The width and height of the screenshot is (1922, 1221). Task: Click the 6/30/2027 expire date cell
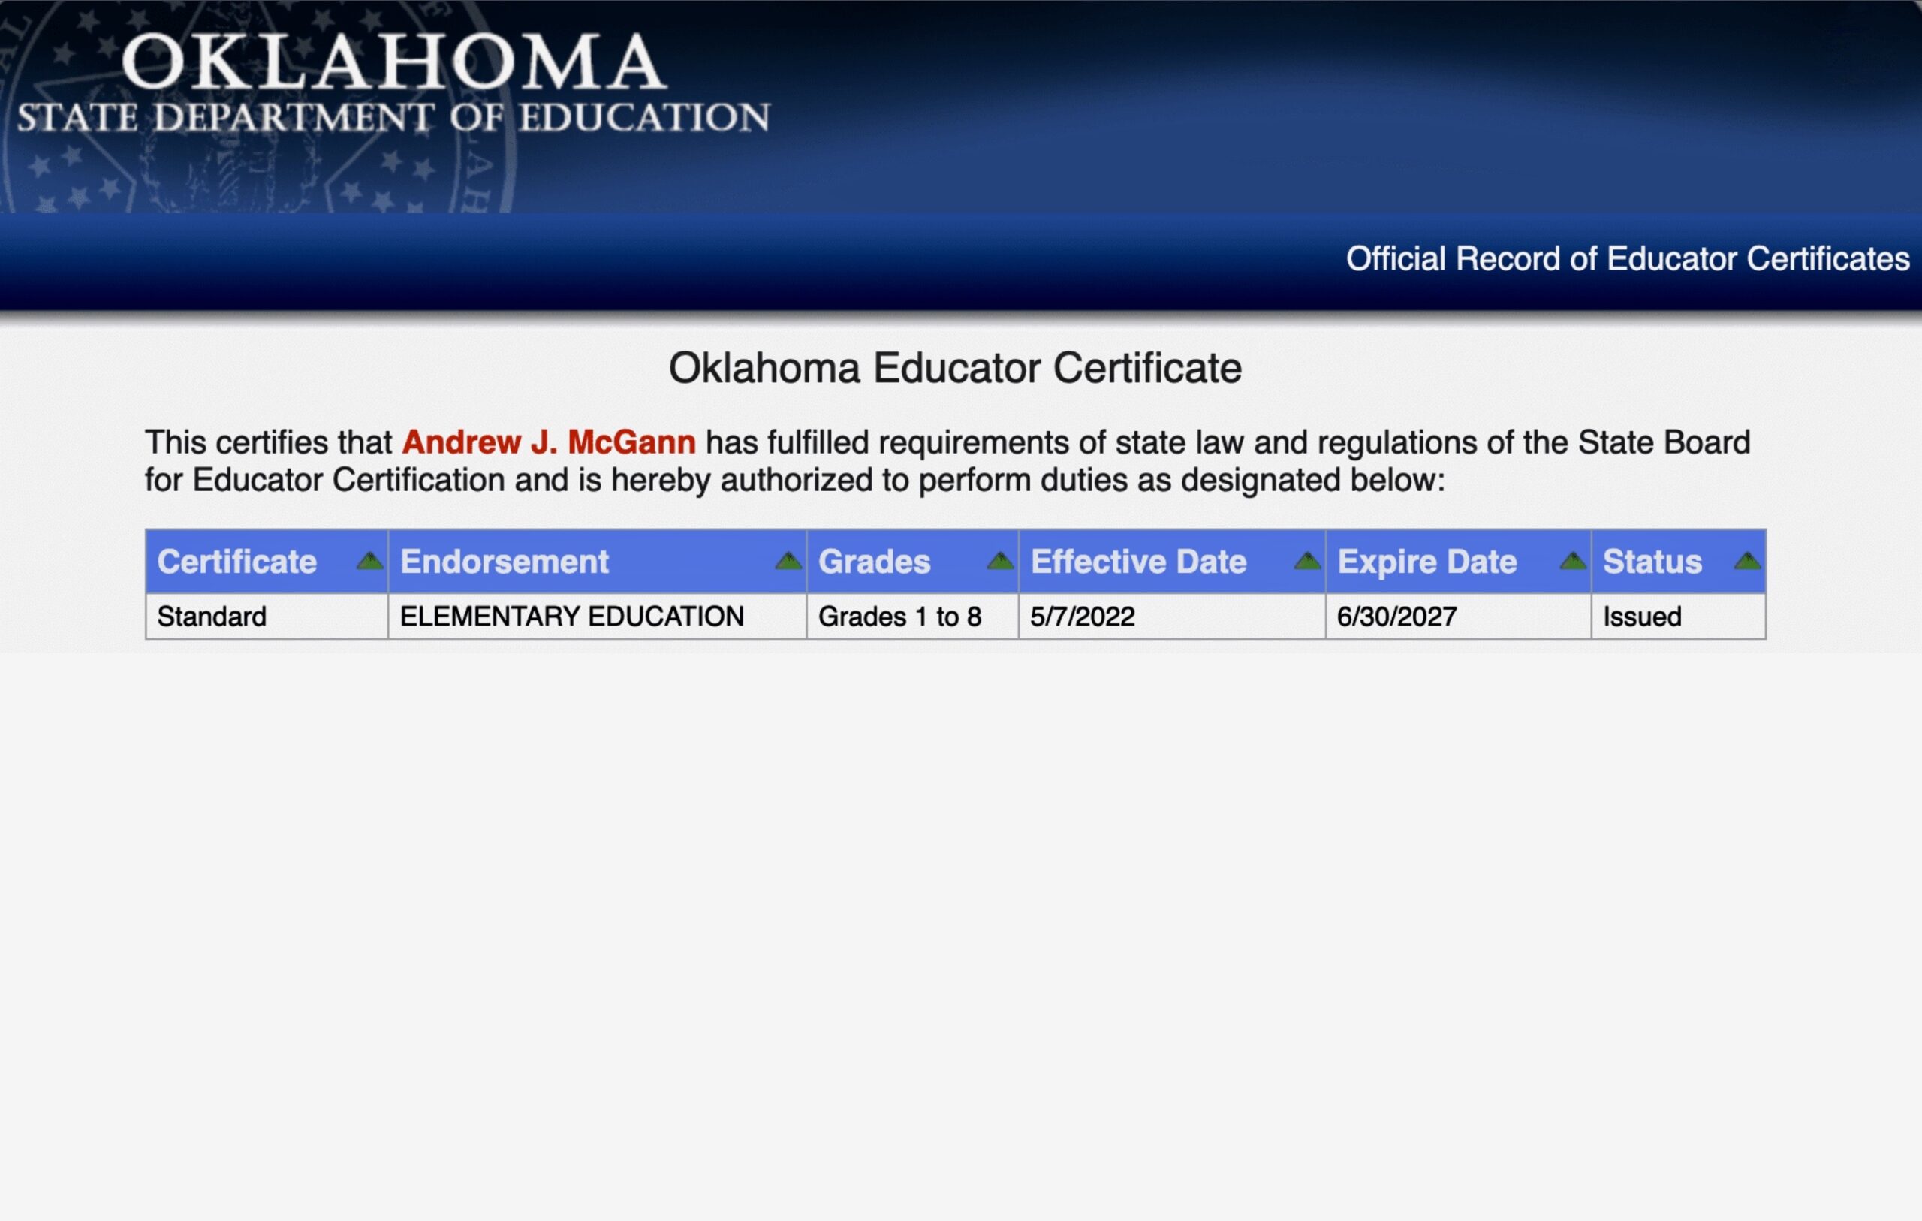point(1396,617)
